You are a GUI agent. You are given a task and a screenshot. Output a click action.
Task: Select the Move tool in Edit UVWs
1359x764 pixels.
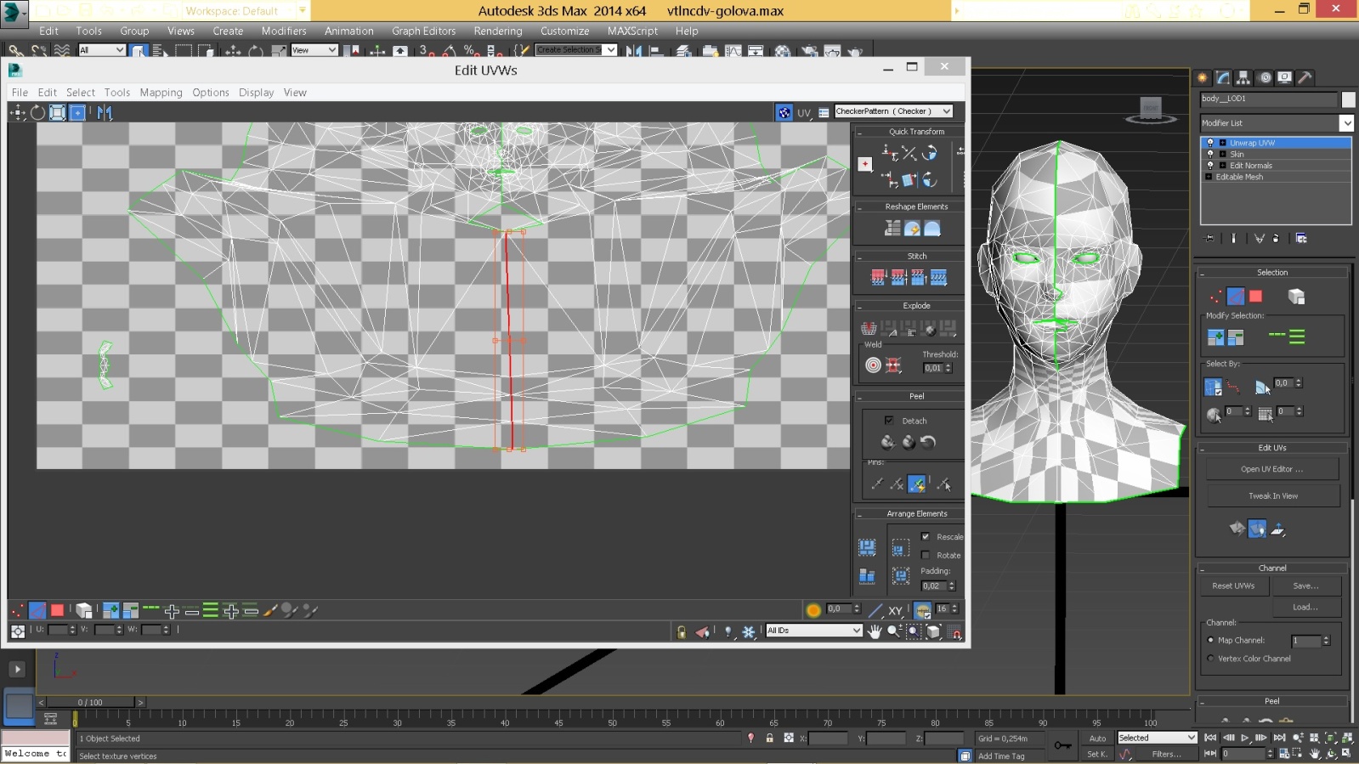18,112
